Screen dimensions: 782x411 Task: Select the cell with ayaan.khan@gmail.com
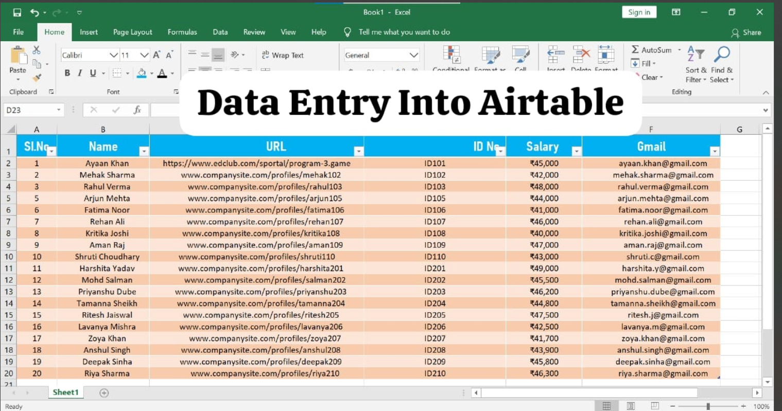(651, 163)
